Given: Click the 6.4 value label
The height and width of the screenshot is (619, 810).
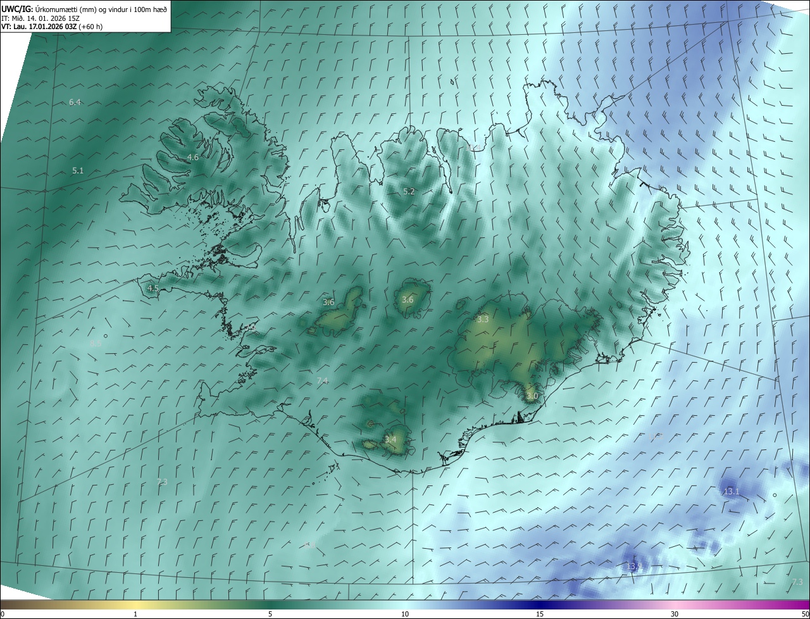Looking at the screenshot, I should [75, 102].
